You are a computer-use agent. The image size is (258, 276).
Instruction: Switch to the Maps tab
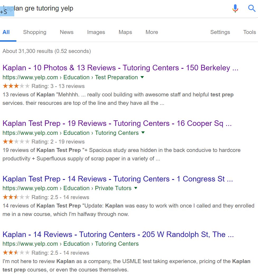[125, 32]
